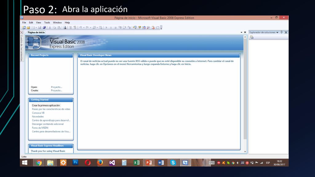This screenshot has width=315, height=177.
Task: Launch Opera browser from the taskbar
Action: point(88,163)
